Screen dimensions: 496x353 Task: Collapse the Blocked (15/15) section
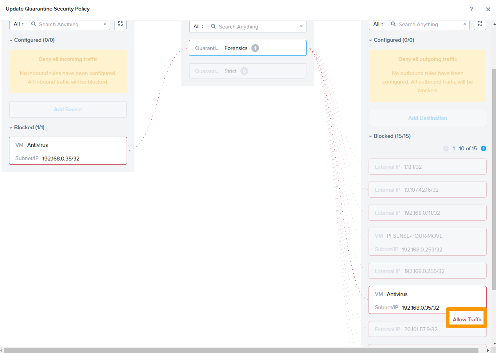click(371, 136)
